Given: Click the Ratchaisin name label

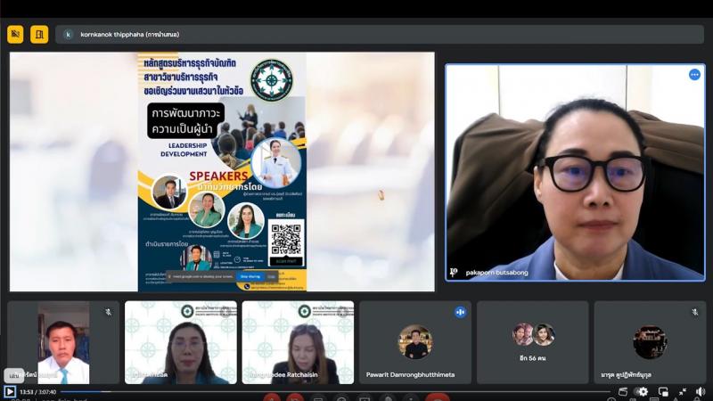Looking at the screenshot, I should [x=284, y=374].
